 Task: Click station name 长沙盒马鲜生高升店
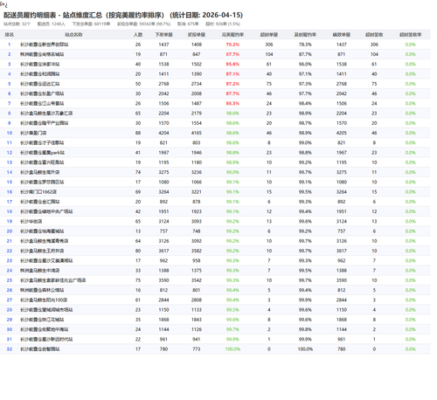pyautogui.click(x=40, y=172)
